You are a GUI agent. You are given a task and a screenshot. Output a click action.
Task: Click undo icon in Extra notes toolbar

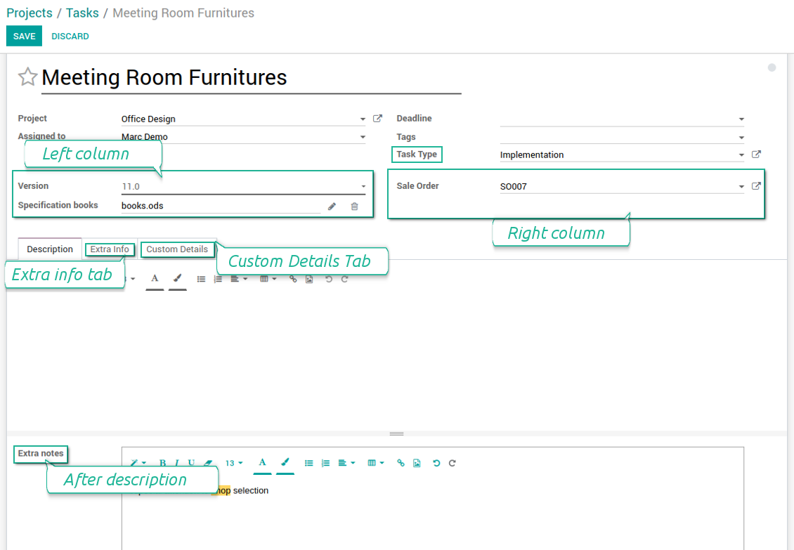[436, 463]
